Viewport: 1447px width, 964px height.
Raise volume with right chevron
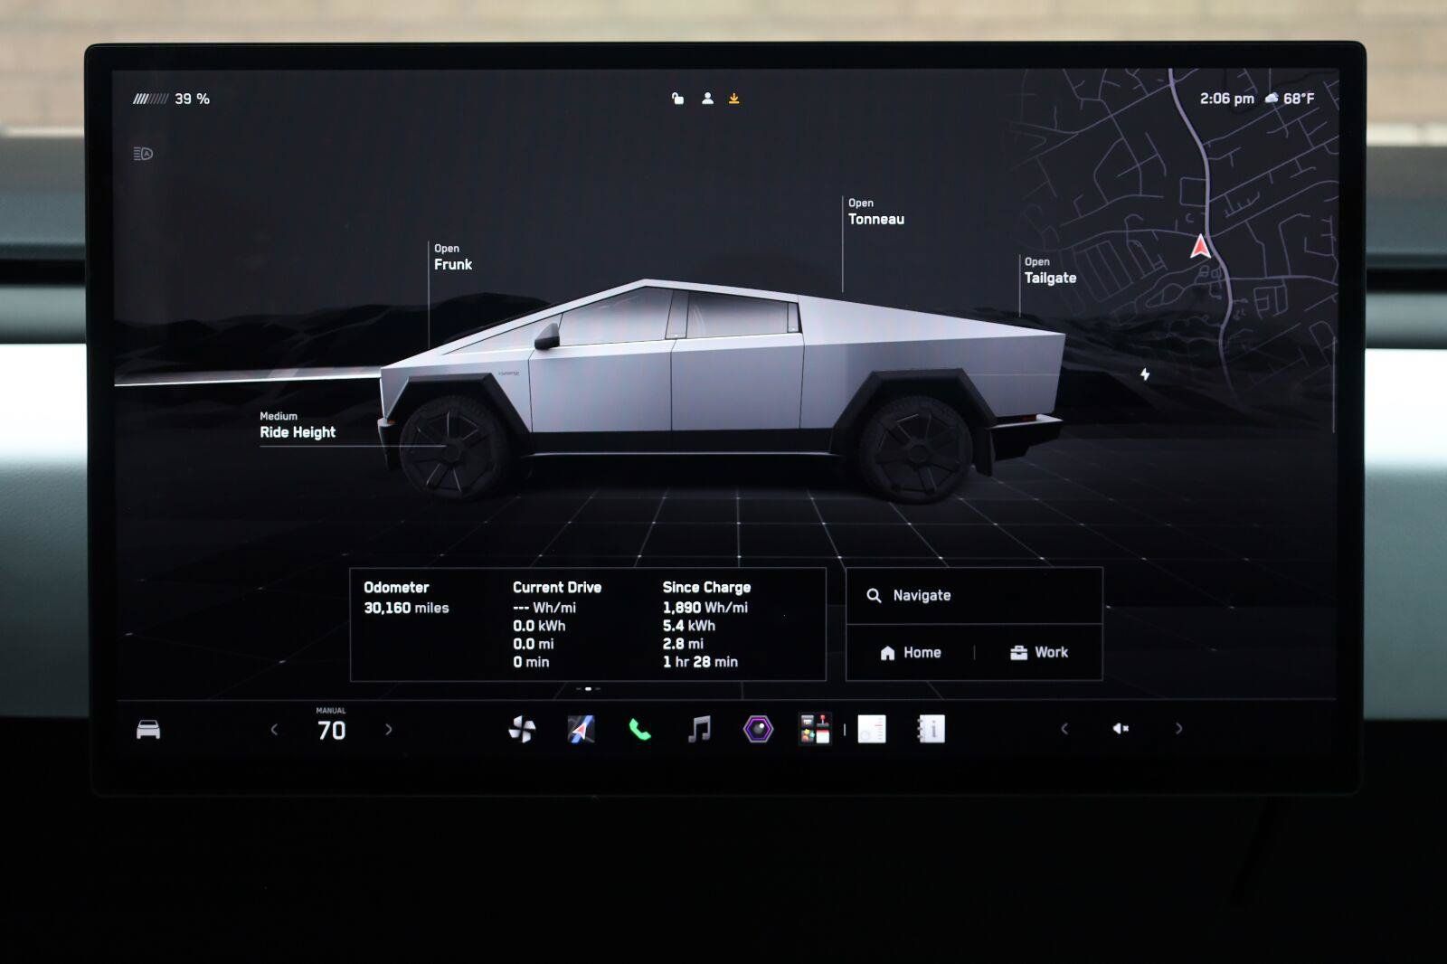click(x=1178, y=729)
